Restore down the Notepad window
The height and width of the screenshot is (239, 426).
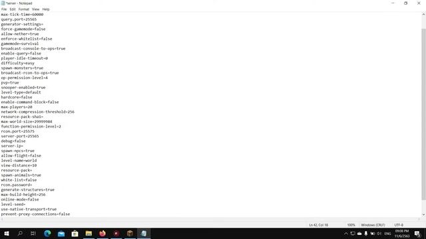[405, 3]
